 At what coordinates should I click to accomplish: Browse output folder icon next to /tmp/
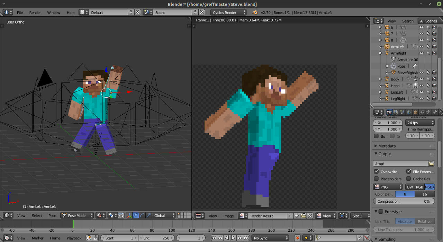click(431, 163)
